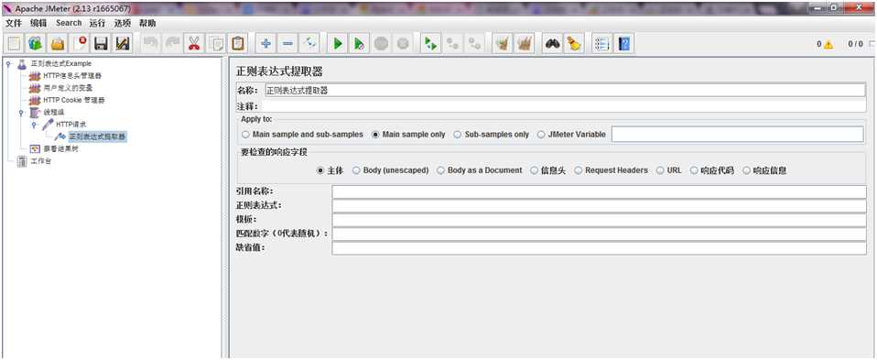Screen dimensions: 877x360
Task: Save the test plan with floppy icon
Action: pos(101,44)
